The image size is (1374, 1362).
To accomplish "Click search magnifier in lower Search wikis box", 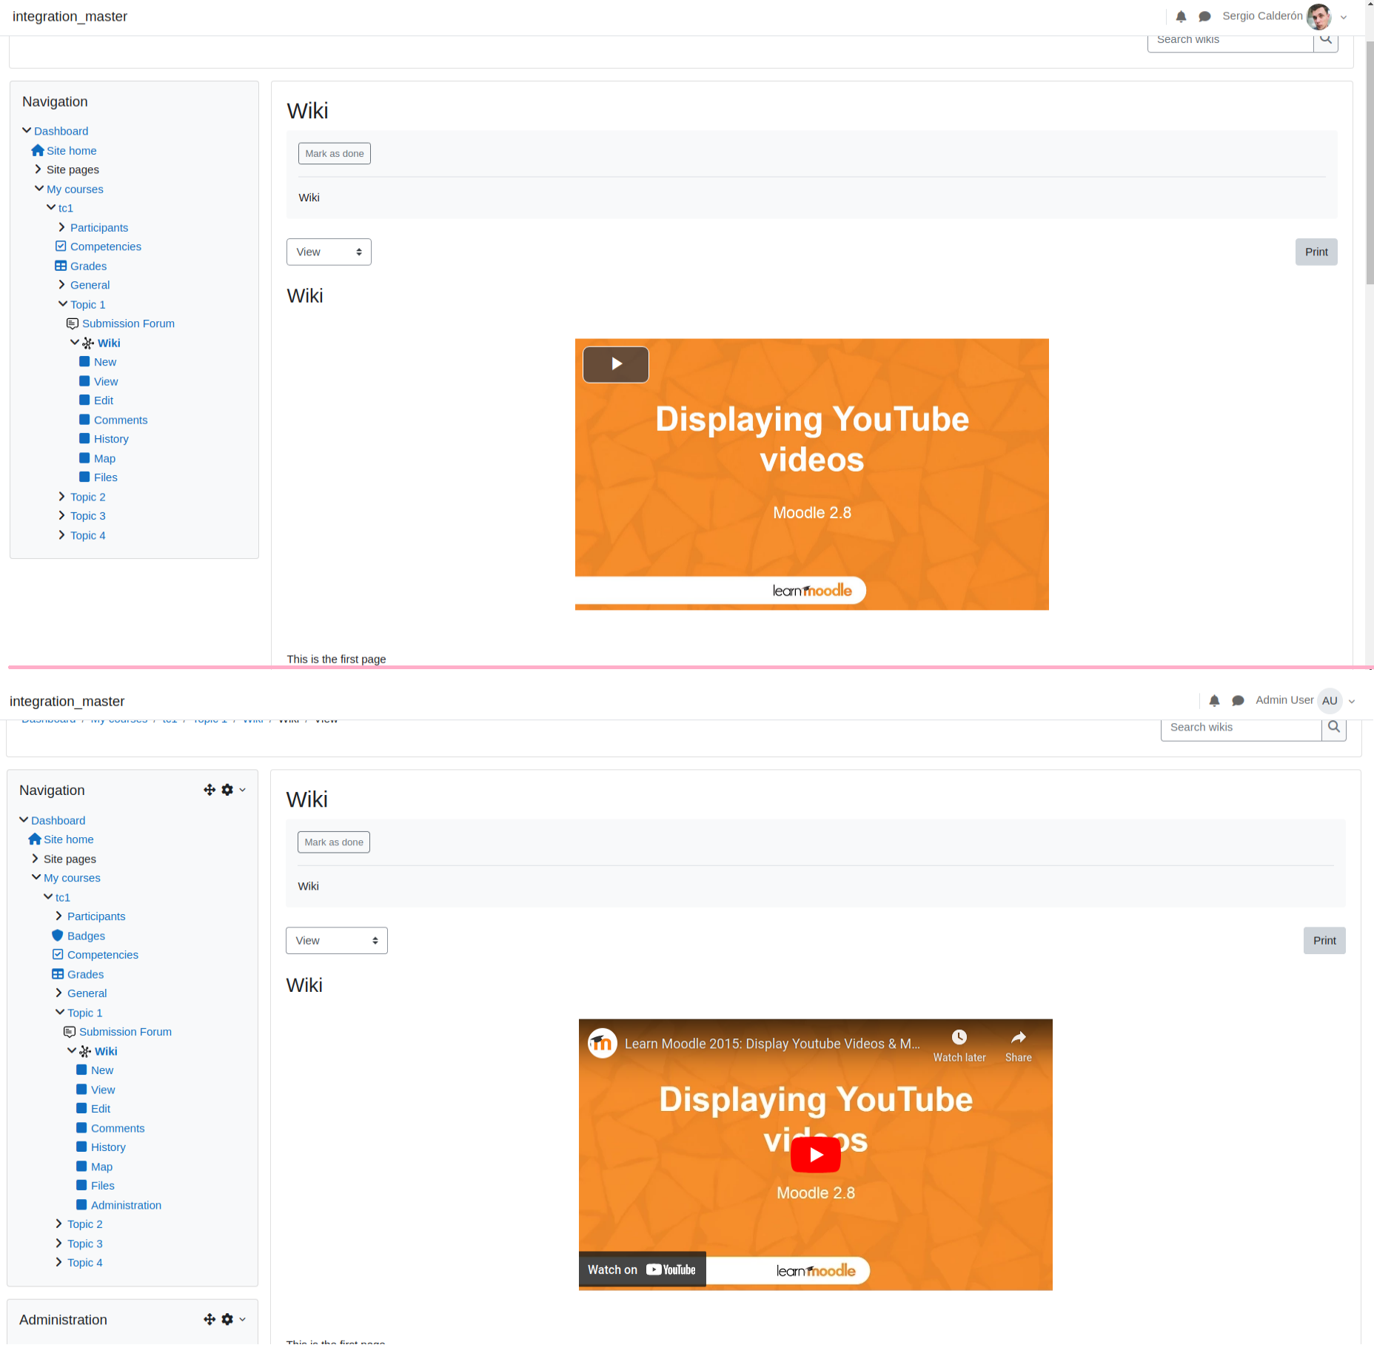I will coord(1334,727).
